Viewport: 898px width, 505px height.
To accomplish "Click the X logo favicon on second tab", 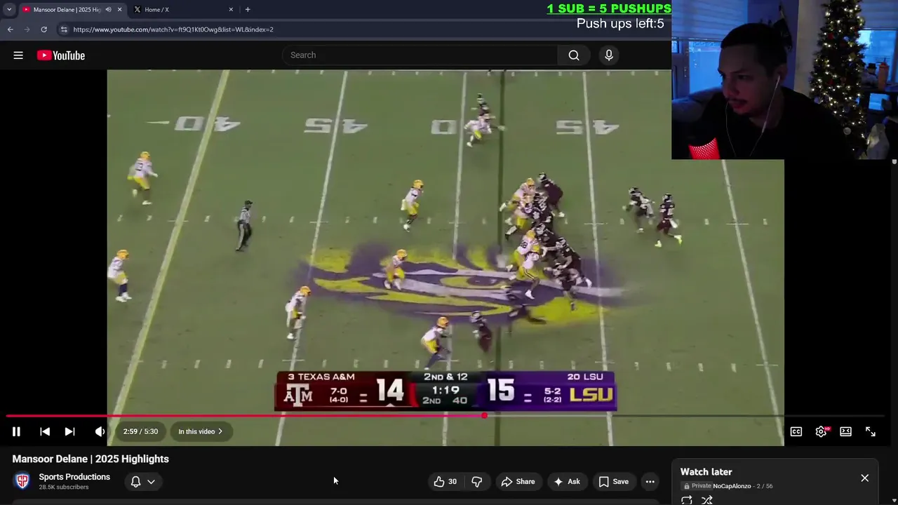I will pyautogui.click(x=137, y=10).
